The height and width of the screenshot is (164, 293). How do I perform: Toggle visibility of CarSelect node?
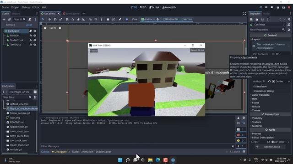coord(35,31)
